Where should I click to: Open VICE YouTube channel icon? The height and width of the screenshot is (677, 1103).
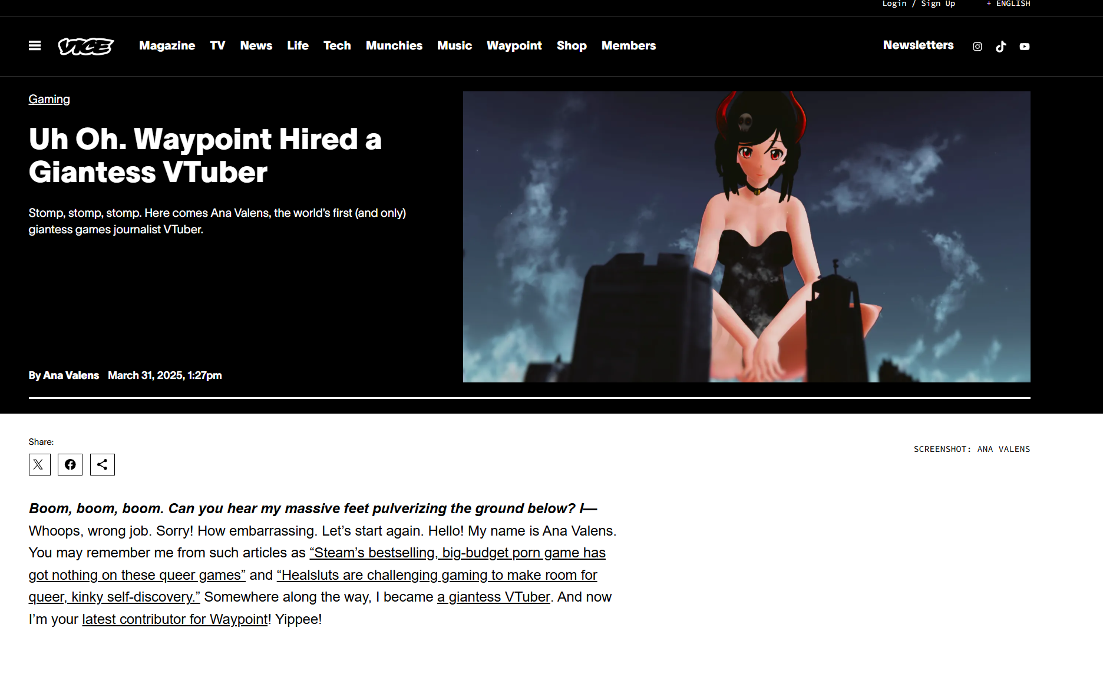pyautogui.click(x=1025, y=47)
